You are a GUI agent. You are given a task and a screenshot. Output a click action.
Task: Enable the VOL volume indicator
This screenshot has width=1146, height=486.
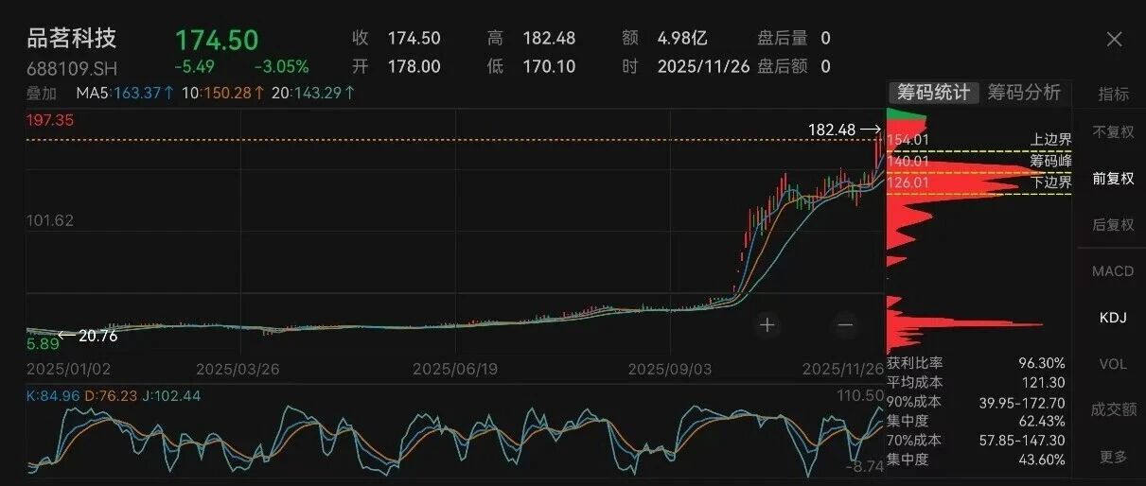pos(1113,364)
